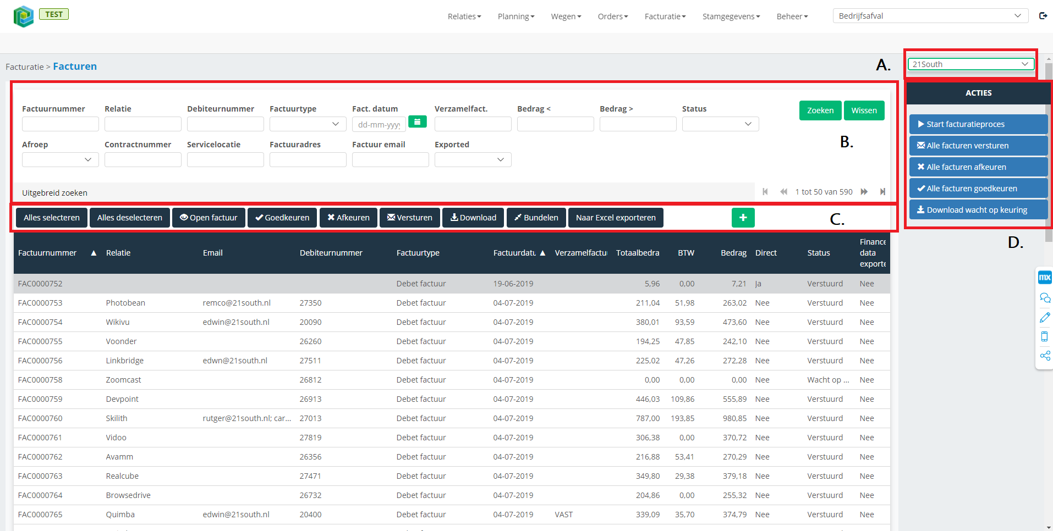
Task: Focus the Factuurnummer input field
Action: point(60,124)
